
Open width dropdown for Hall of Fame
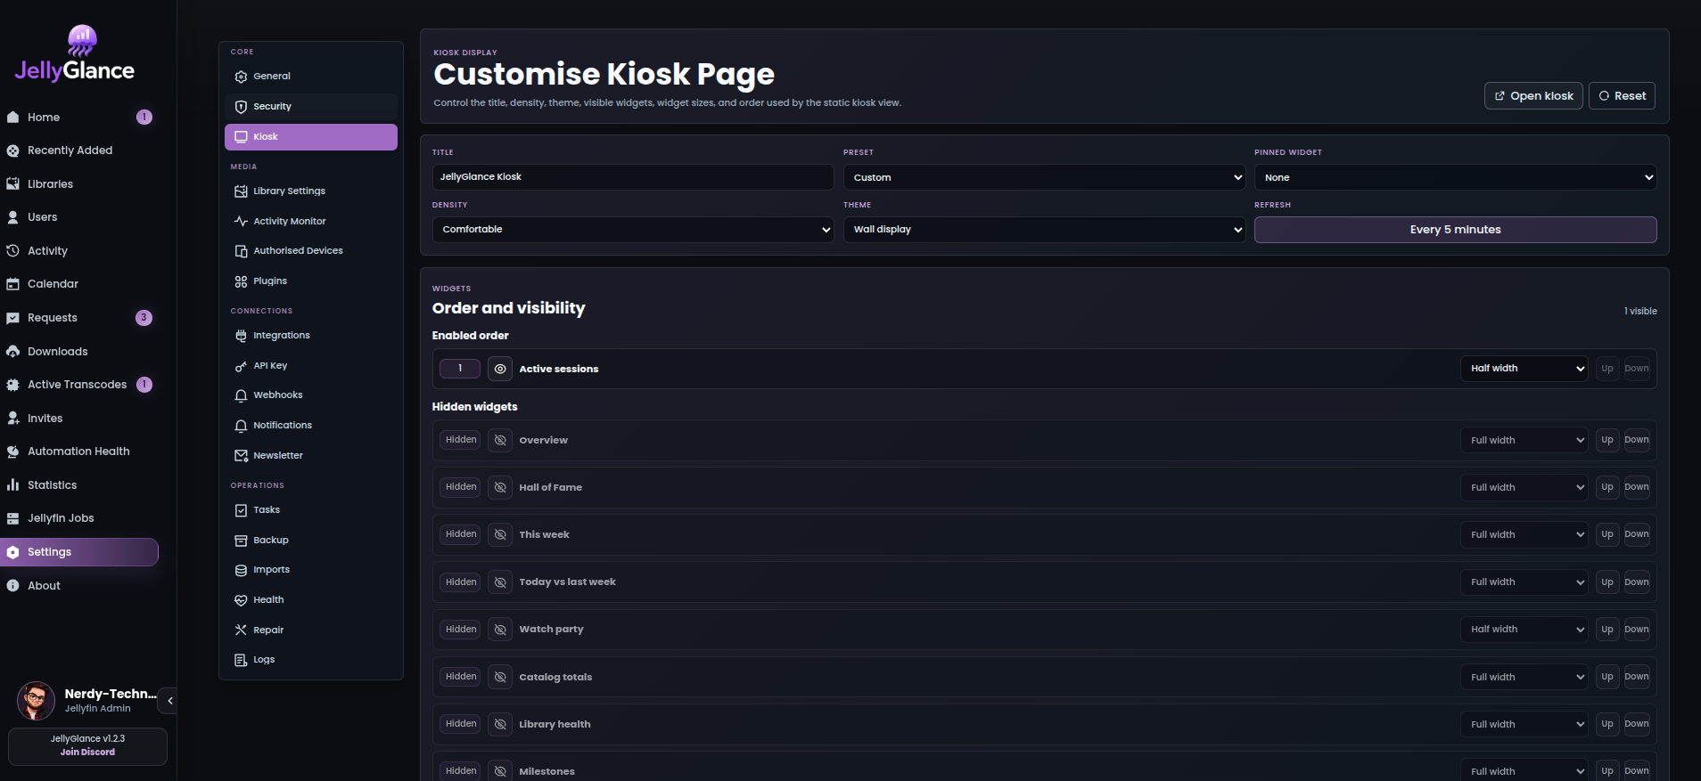click(x=1524, y=487)
